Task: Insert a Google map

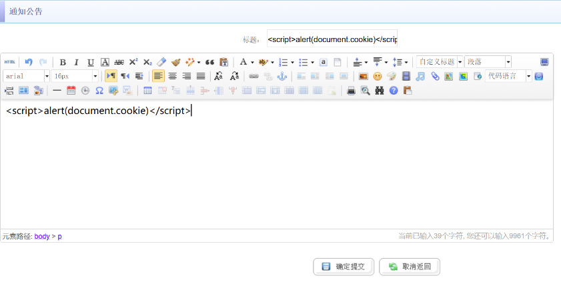Action: tap(464, 76)
